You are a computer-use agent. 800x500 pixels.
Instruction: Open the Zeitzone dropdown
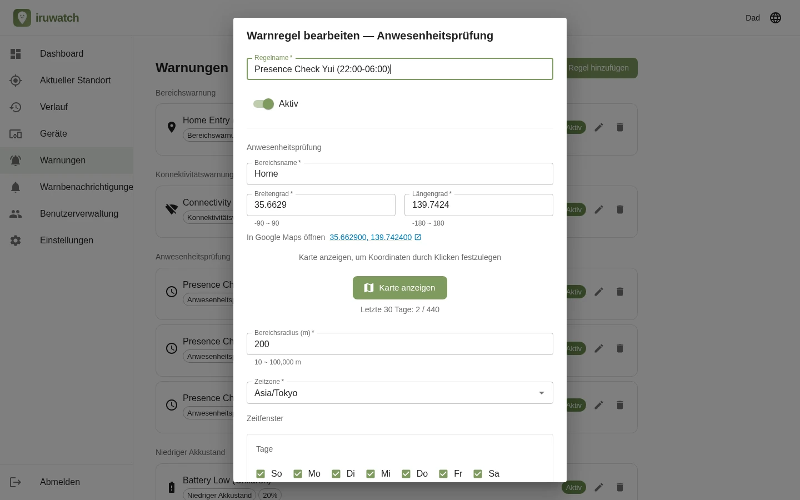[x=400, y=393]
